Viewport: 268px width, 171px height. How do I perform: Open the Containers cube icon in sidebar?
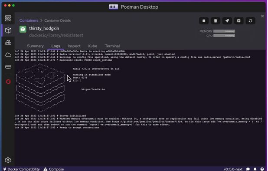click(8, 30)
